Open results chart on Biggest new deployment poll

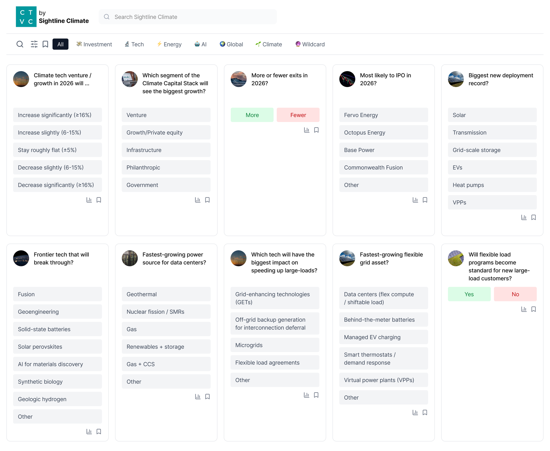(x=524, y=218)
